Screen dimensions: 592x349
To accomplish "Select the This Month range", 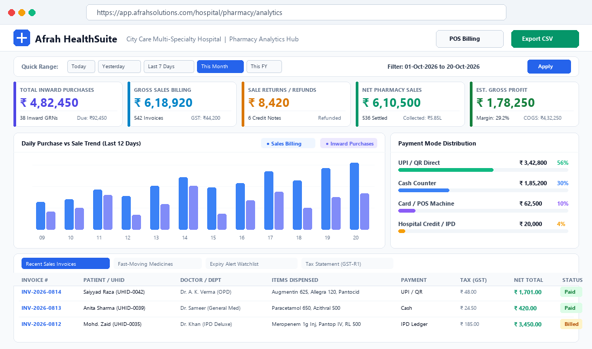I will pos(220,67).
